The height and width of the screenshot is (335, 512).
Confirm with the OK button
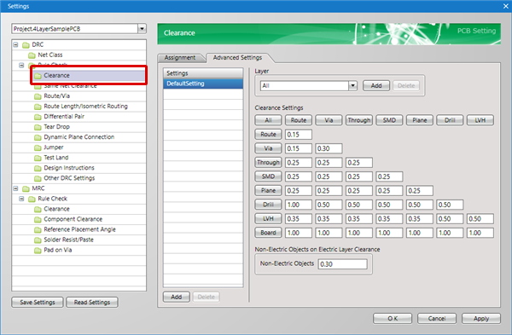[393, 318]
